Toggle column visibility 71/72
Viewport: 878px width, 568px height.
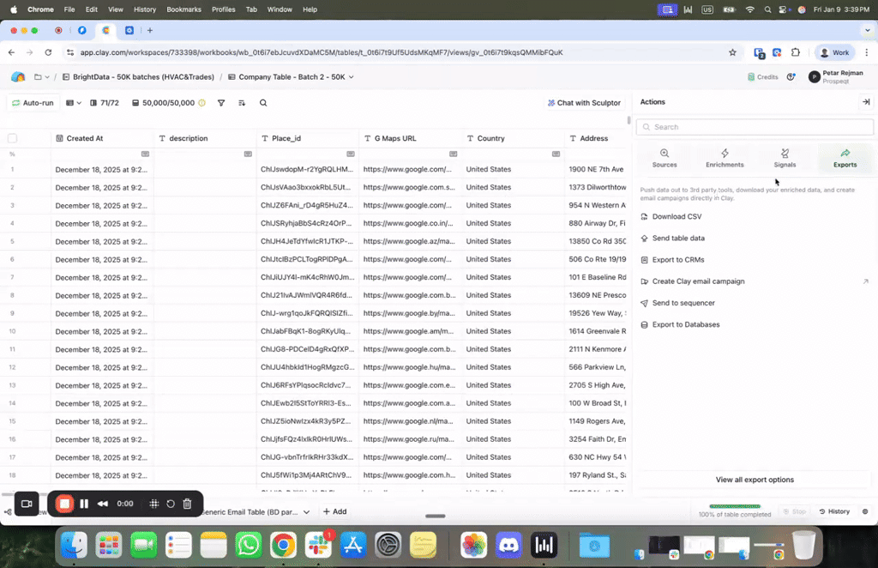[104, 103]
